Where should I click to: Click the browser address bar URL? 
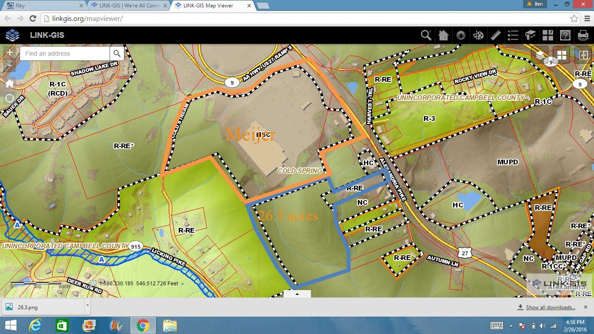click(88, 19)
